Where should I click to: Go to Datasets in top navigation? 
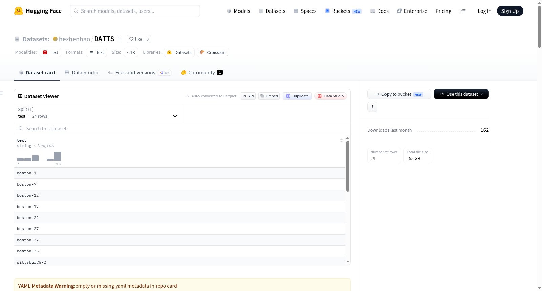point(272,11)
